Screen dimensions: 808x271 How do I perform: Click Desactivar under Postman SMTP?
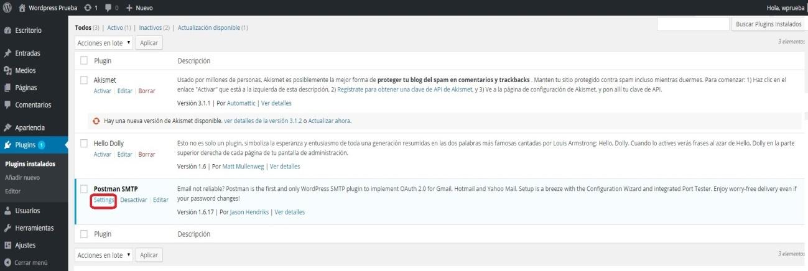point(134,200)
